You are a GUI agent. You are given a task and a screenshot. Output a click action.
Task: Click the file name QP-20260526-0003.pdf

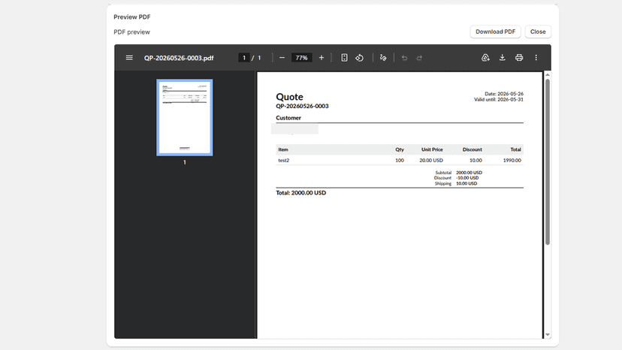[179, 58]
